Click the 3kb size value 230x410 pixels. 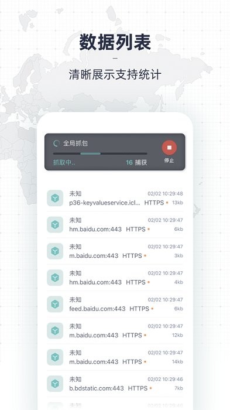178,256
